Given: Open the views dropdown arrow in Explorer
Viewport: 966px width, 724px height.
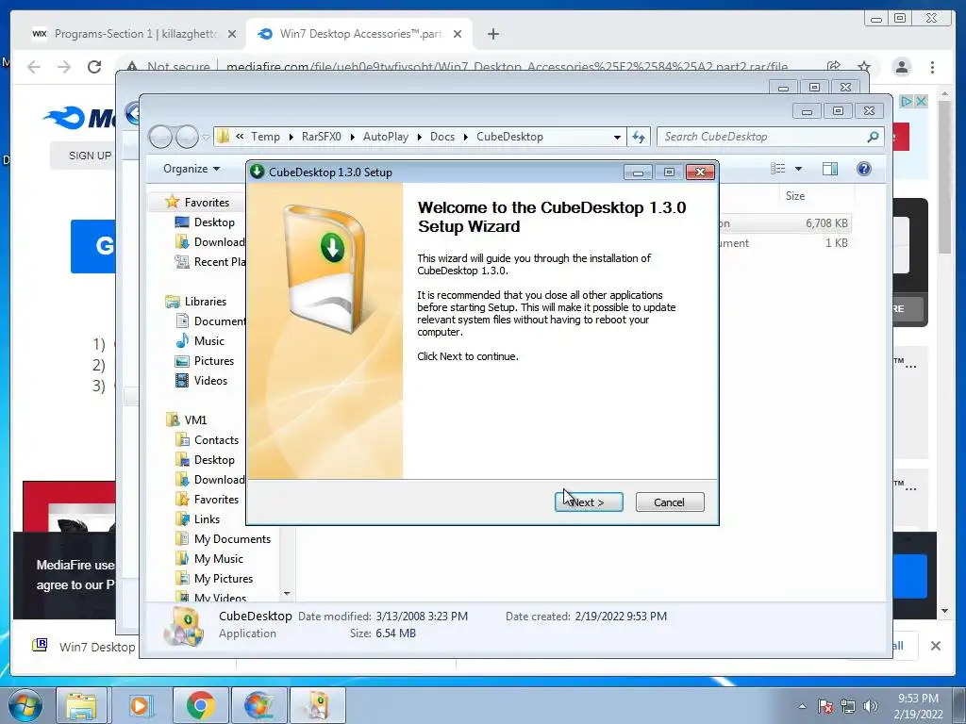Looking at the screenshot, I should point(798,169).
